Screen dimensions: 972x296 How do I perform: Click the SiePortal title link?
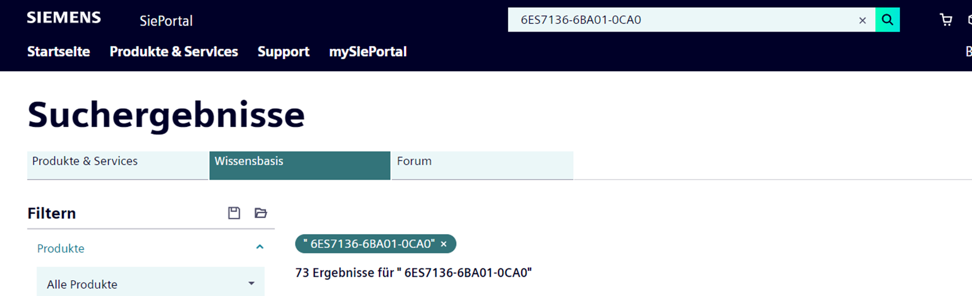coord(166,21)
